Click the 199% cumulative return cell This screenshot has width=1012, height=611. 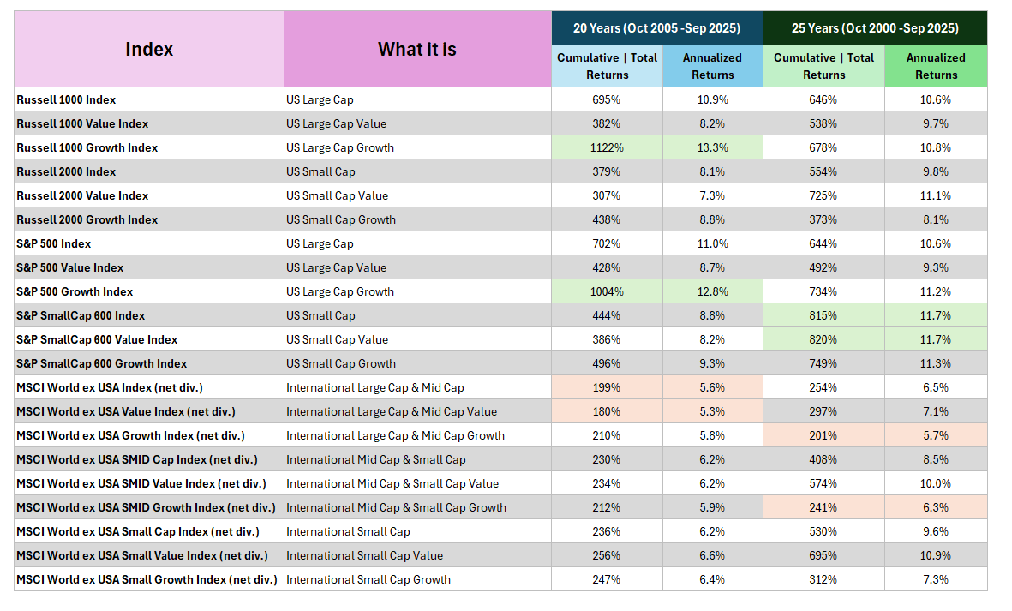click(x=607, y=387)
